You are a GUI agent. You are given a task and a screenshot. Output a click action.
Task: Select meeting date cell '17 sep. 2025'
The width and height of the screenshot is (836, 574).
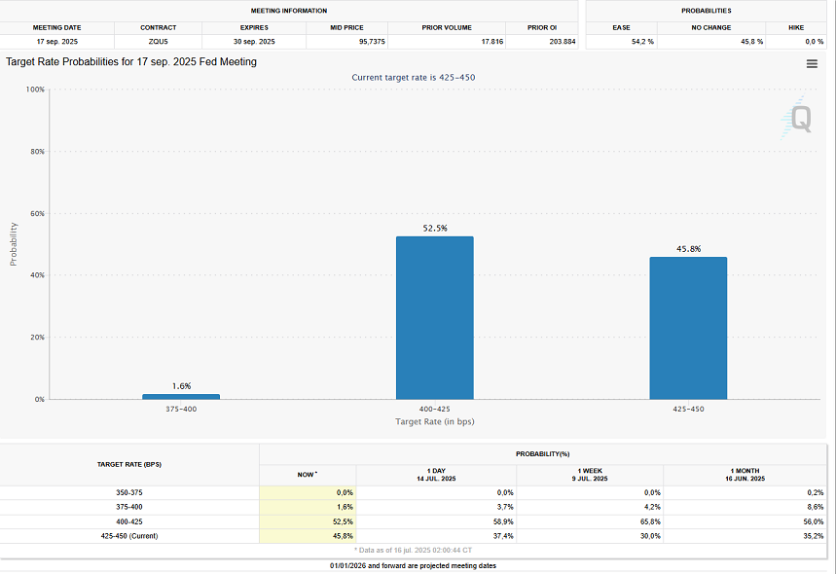tap(57, 42)
